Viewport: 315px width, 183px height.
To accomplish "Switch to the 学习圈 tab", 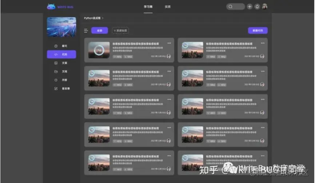I will point(148,7).
